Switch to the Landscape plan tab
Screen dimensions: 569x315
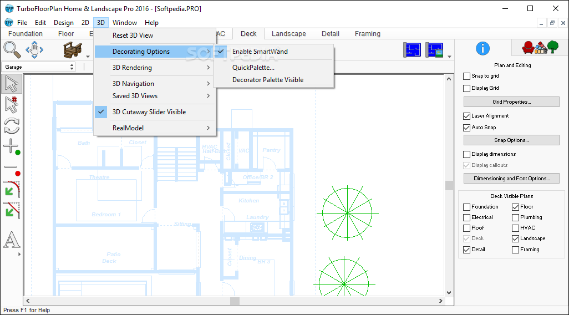tap(288, 34)
